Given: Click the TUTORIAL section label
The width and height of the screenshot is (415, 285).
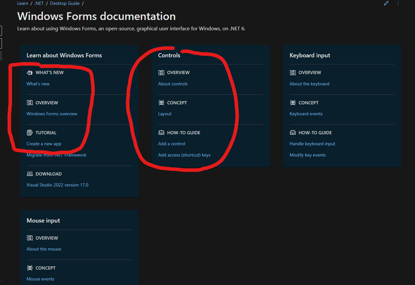Looking at the screenshot, I should 46,133.
